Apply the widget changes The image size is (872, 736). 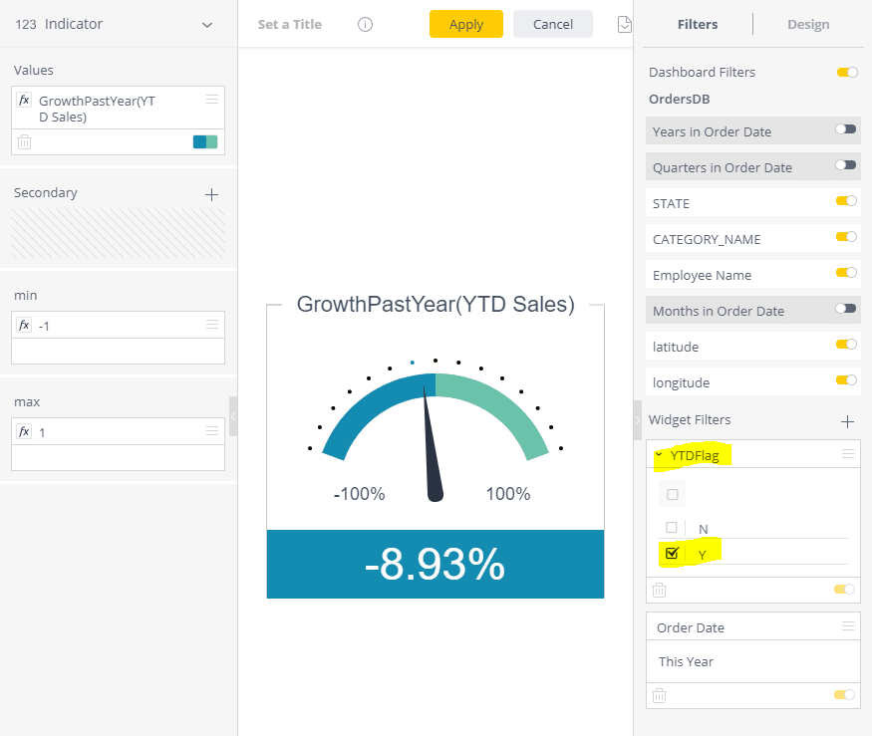[x=466, y=24]
